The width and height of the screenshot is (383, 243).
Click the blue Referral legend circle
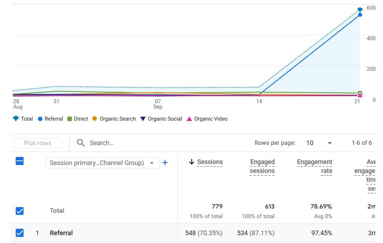pyautogui.click(x=40, y=119)
